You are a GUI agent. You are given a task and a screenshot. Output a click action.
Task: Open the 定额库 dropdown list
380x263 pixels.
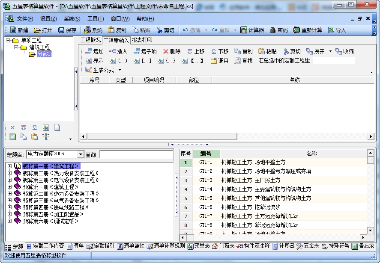pyautogui.click(x=81, y=154)
